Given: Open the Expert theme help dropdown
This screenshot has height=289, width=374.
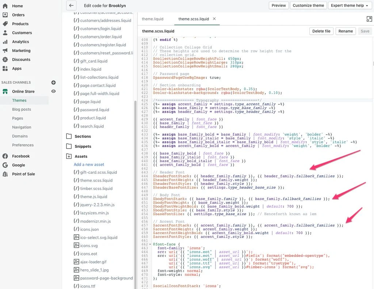Looking at the screenshot, I should tap(349, 5).
